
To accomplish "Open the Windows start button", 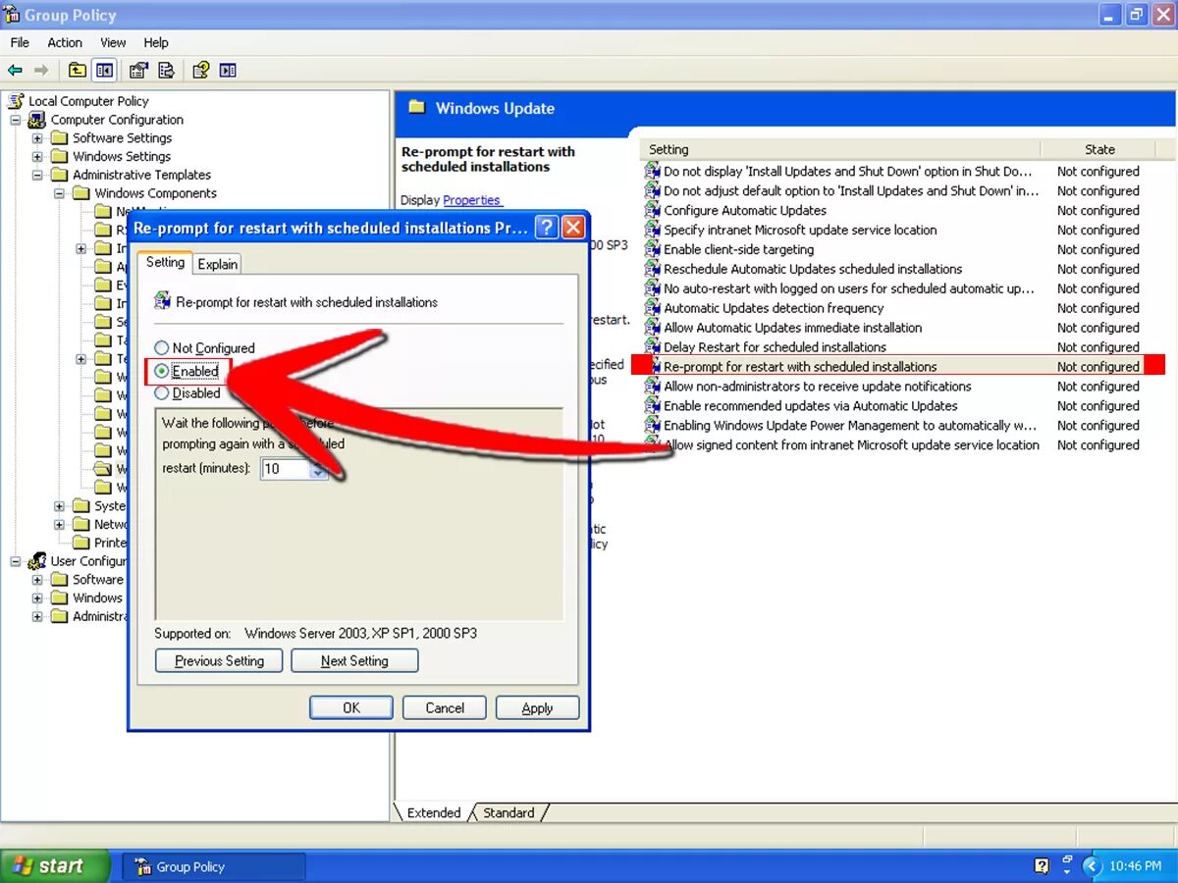I will click(x=55, y=866).
